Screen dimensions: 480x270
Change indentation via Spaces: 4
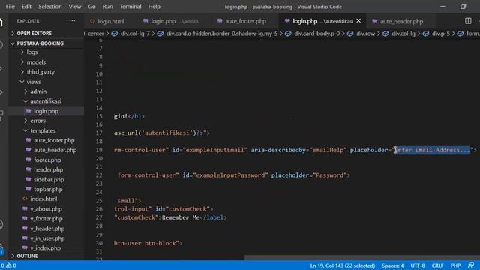coord(392,265)
